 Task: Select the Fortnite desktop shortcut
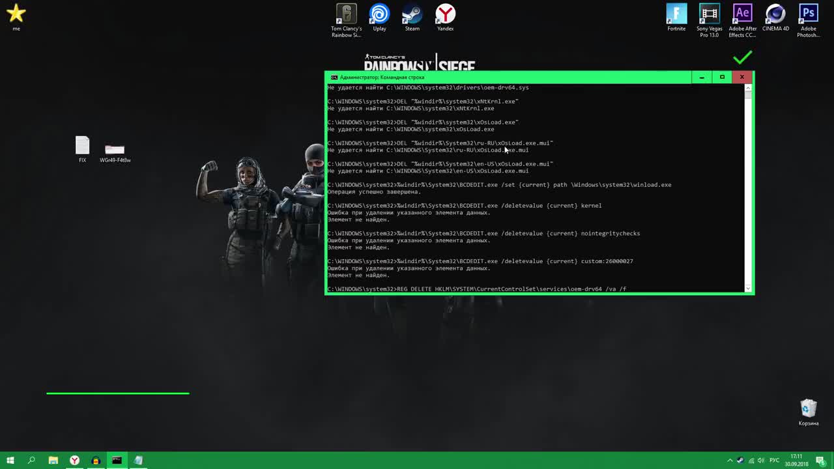(676, 18)
